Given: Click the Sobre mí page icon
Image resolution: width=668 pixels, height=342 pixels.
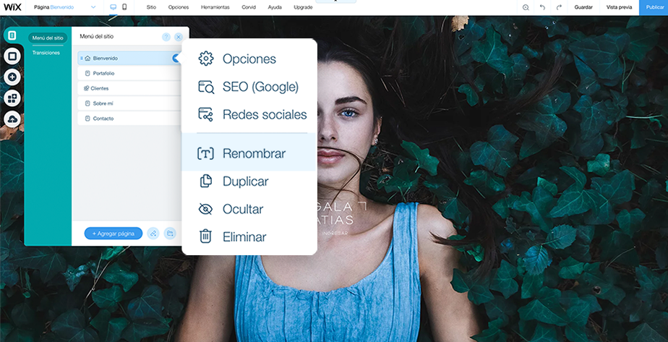Looking at the screenshot, I should pos(87,103).
